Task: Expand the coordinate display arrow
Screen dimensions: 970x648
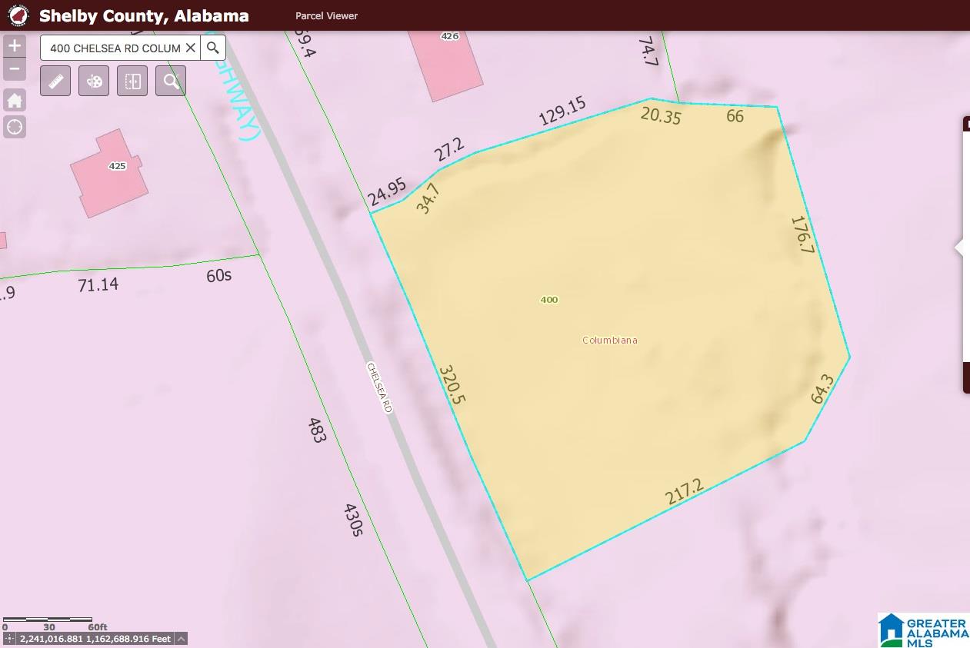Action: (181, 639)
